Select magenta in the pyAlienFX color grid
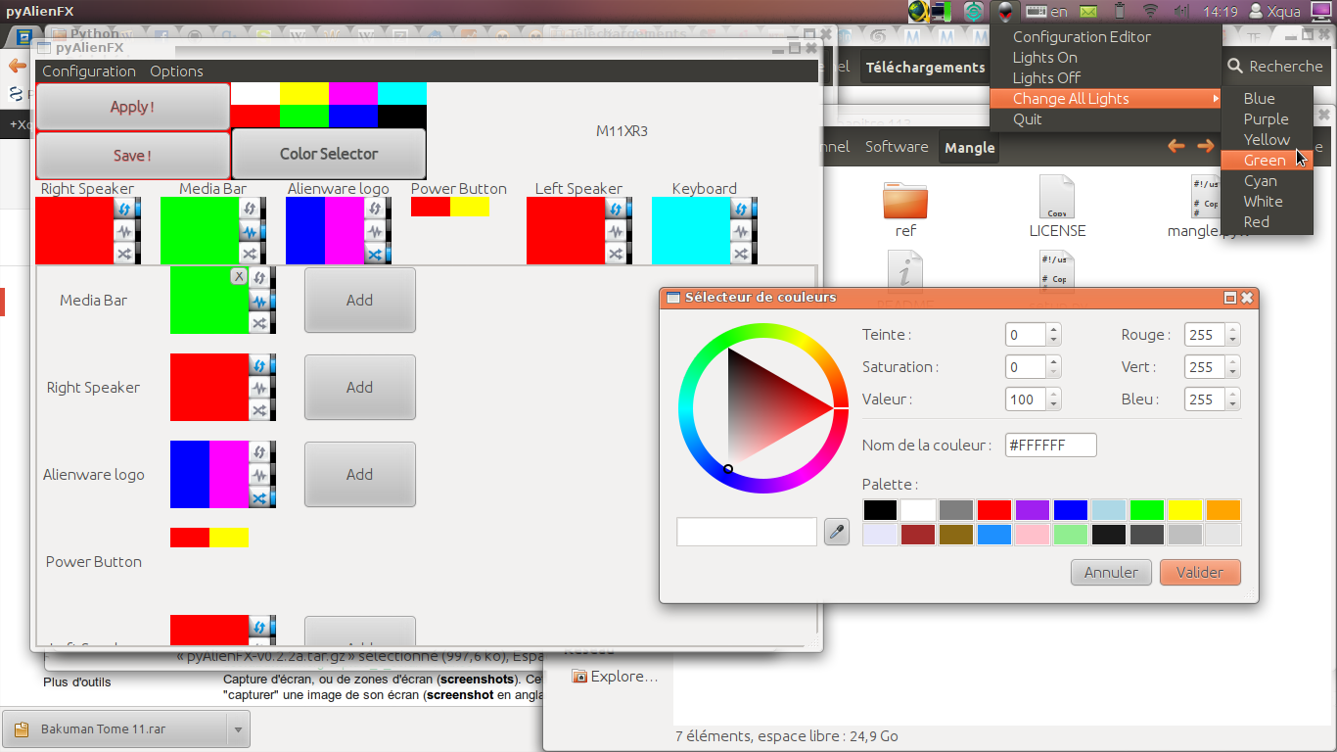The width and height of the screenshot is (1337, 752). click(352, 93)
